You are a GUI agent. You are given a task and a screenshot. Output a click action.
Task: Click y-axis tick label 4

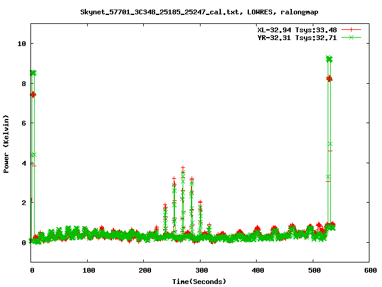(24, 163)
